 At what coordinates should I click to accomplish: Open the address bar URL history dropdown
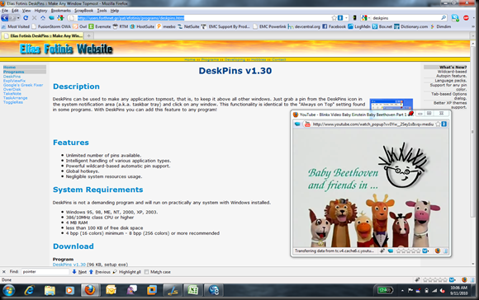346,18
